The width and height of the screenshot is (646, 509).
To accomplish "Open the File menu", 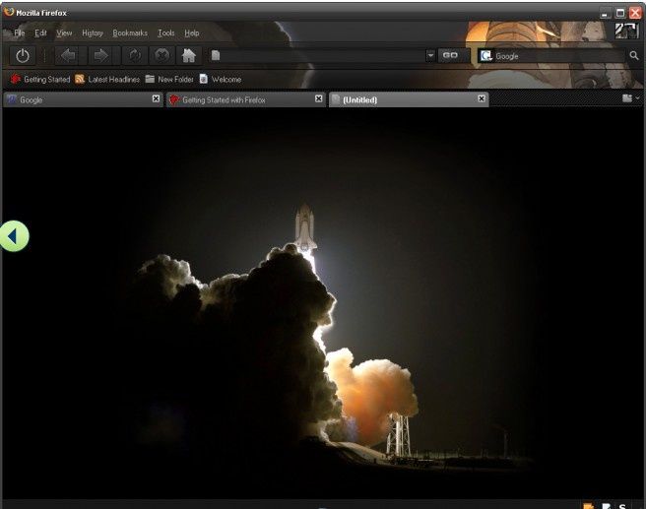I will 19,32.
